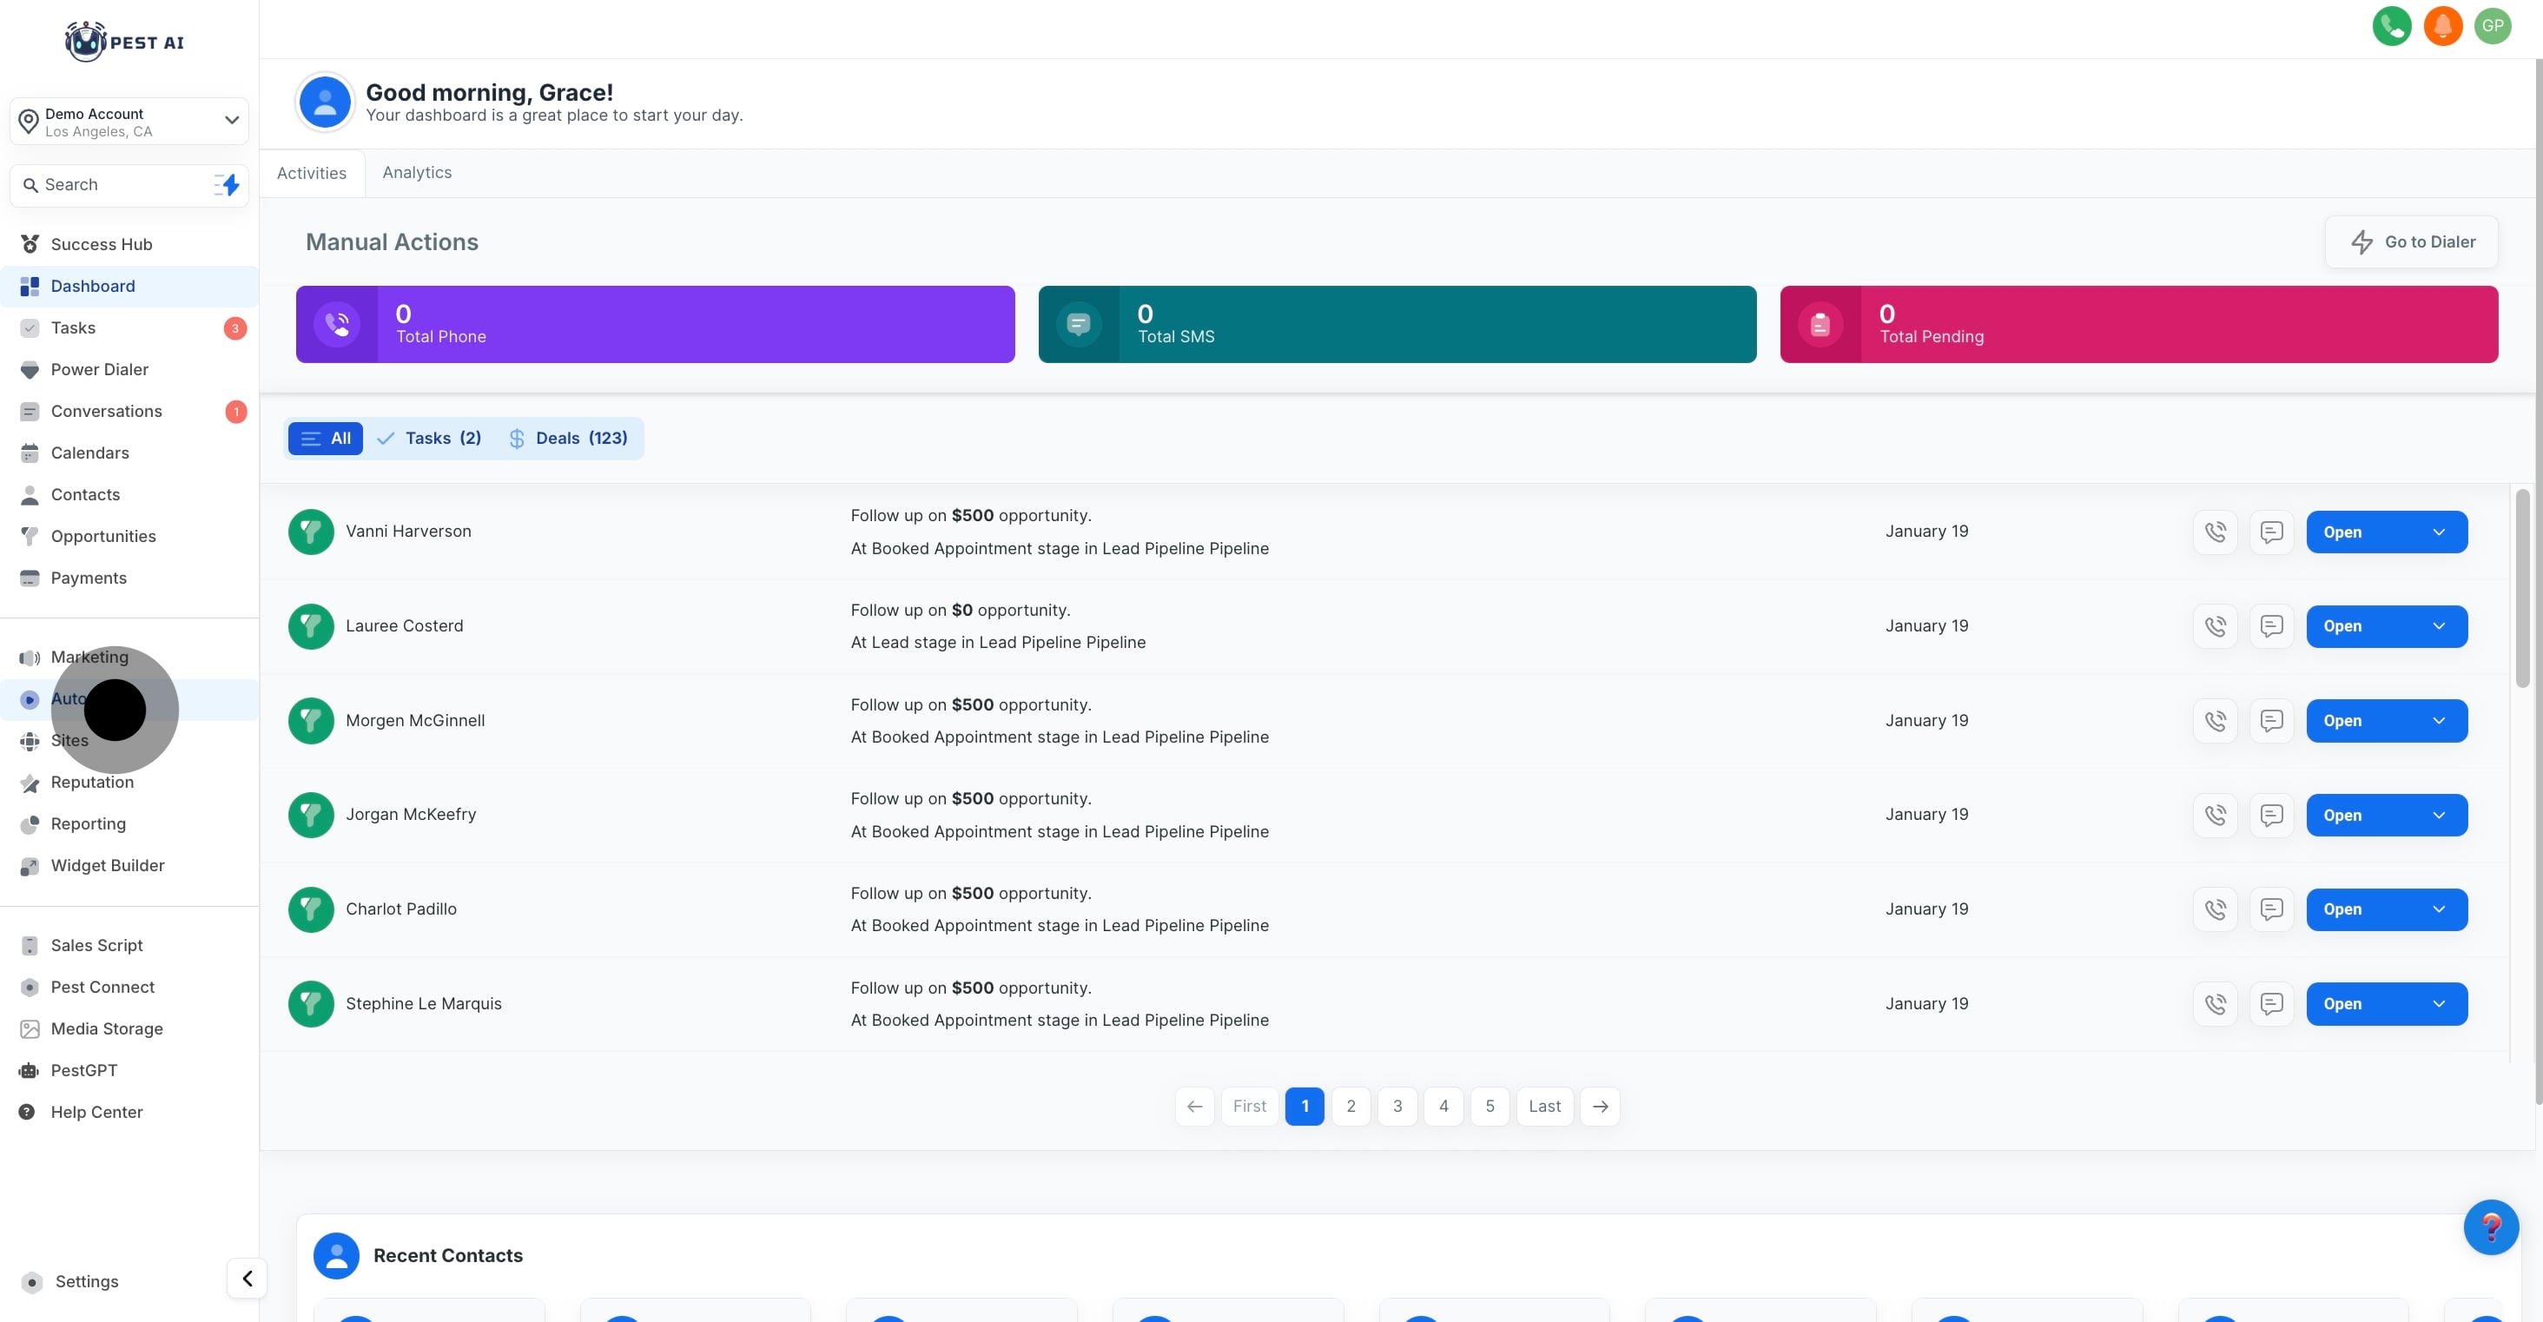Click the green phone icon in header
Viewport: 2543px width, 1322px height.
tap(2391, 26)
